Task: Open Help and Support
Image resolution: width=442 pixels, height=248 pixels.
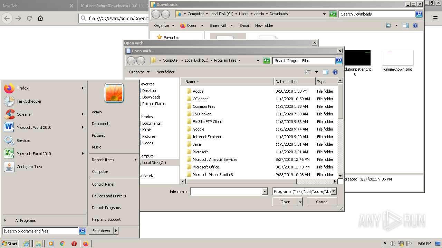Action: point(106,219)
